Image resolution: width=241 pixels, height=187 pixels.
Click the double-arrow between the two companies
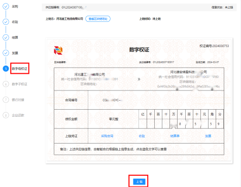139,79
